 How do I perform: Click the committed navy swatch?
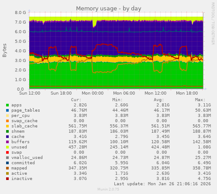[7, 163]
